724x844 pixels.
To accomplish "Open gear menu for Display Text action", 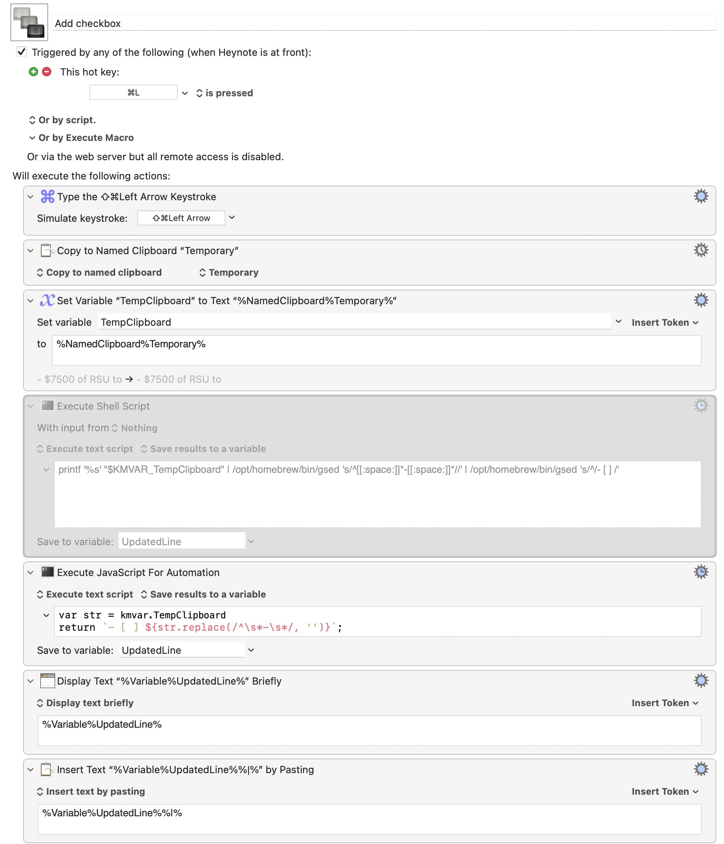I will pos(701,680).
